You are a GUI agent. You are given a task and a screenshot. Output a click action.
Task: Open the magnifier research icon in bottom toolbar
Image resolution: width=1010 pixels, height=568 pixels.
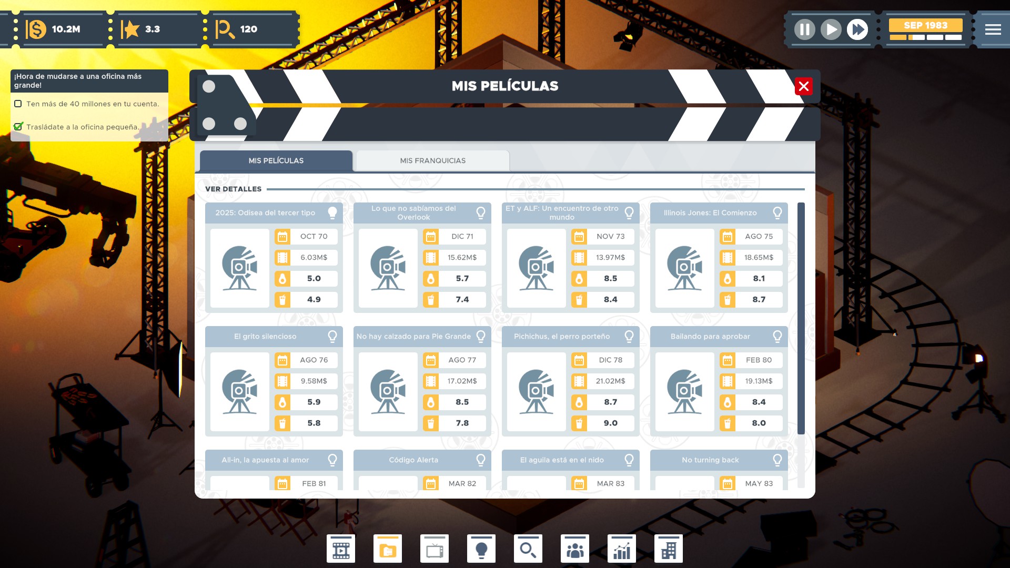pos(528,549)
